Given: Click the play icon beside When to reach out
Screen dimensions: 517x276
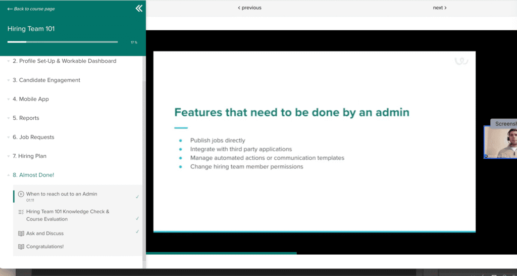Looking at the screenshot, I should click(x=21, y=194).
